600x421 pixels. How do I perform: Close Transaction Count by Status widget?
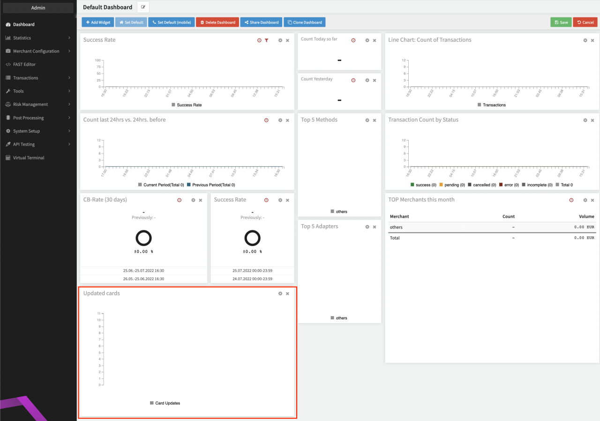point(592,120)
